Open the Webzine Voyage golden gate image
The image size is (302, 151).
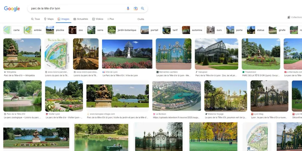pos(226,96)
